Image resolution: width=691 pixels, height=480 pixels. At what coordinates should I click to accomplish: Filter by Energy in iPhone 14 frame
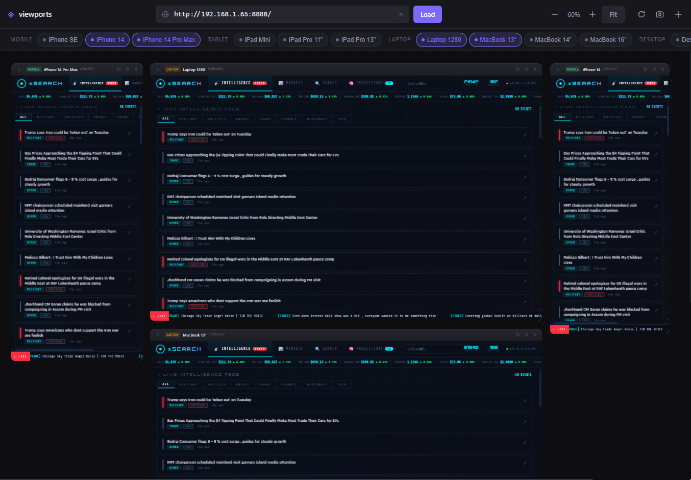(x=639, y=117)
